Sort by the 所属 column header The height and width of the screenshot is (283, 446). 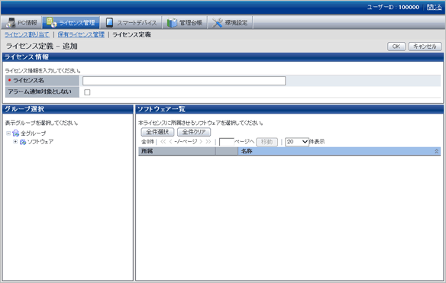point(176,151)
